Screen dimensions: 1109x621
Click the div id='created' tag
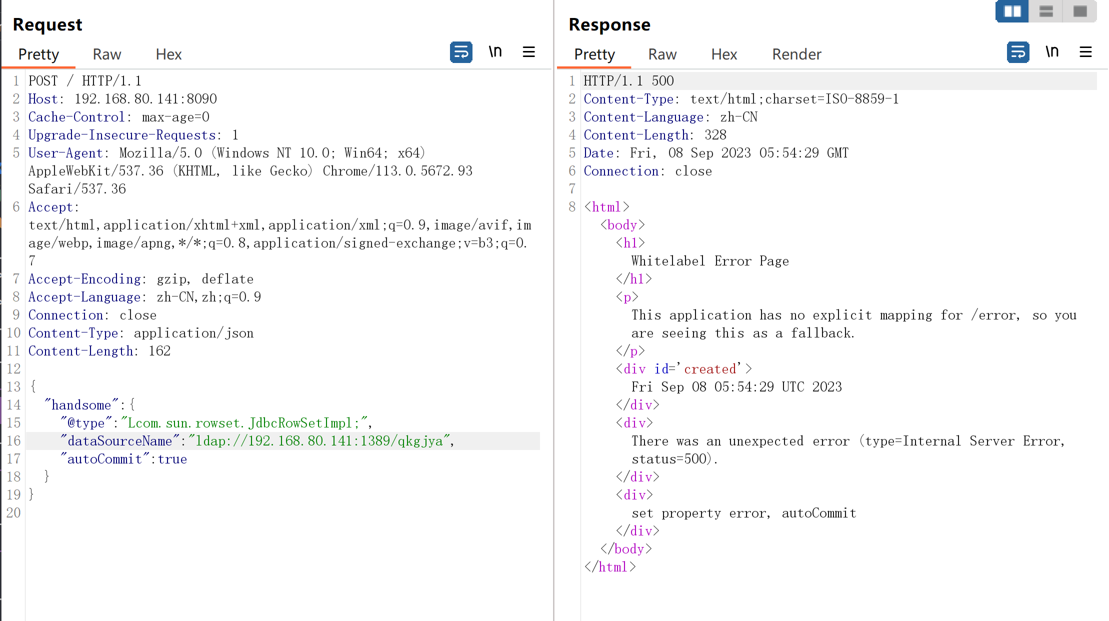click(x=683, y=369)
